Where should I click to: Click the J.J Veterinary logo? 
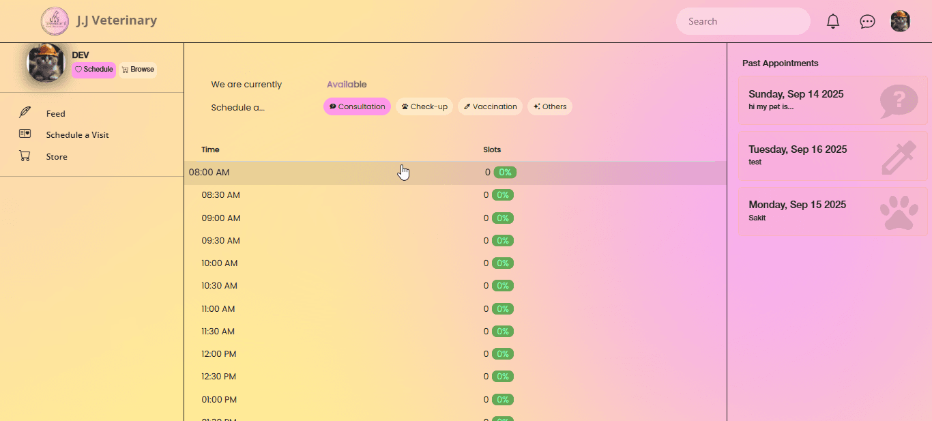coord(55,21)
